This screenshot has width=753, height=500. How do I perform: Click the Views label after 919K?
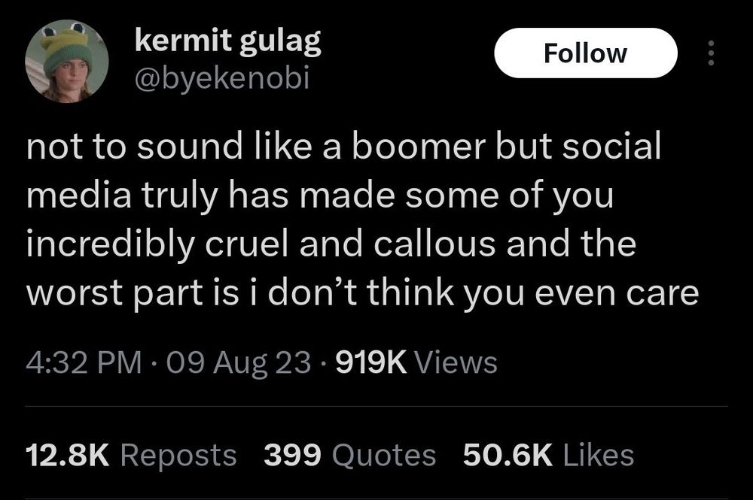click(x=456, y=362)
